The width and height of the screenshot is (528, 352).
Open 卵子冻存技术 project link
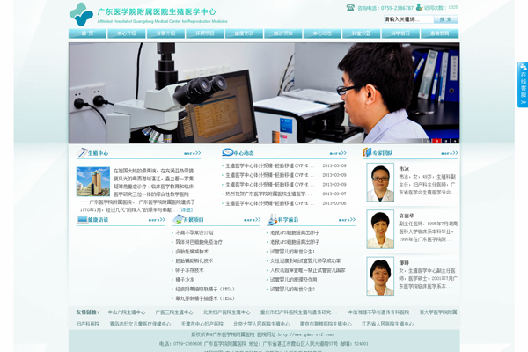tap(189, 270)
